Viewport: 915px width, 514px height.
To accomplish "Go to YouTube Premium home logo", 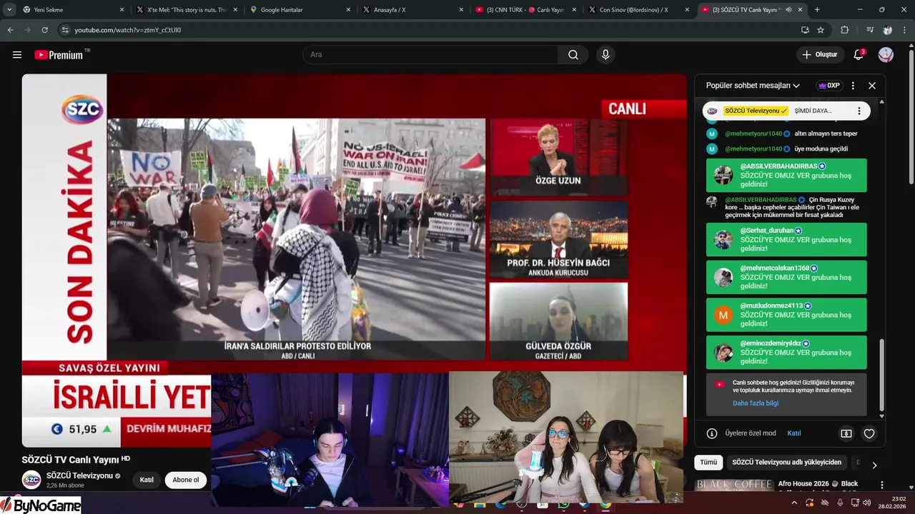I will tap(60, 55).
